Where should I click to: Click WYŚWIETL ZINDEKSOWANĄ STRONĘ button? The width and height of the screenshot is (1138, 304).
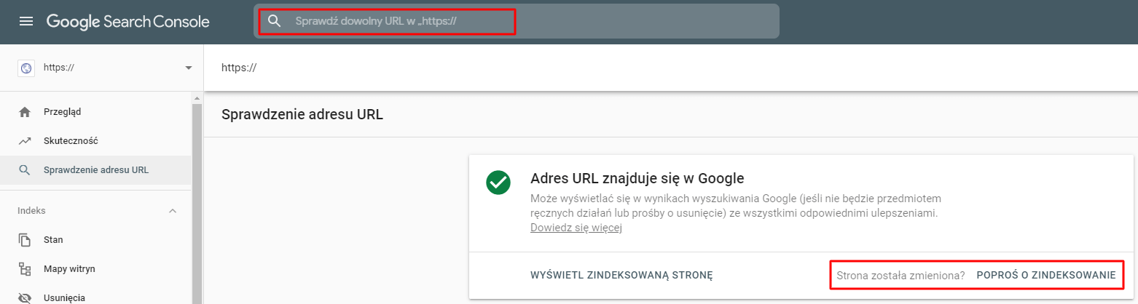[621, 276]
